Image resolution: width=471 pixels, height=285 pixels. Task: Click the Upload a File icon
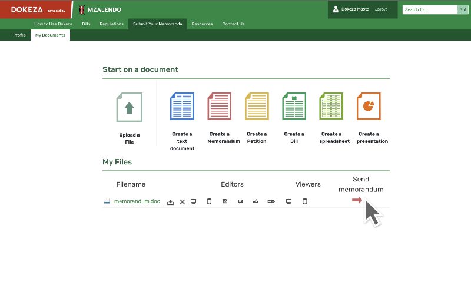tap(129, 107)
